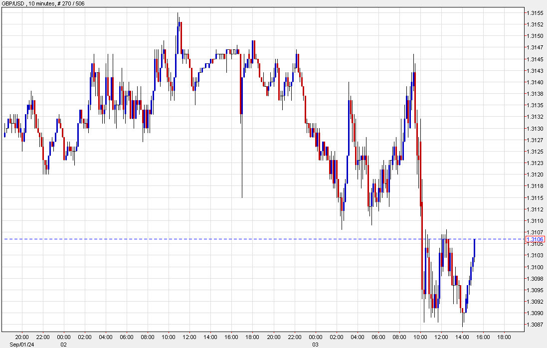The image size is (547, 348).
Task: Click the last blue candle at chart's right edge
Action: [x=475, y=248]
